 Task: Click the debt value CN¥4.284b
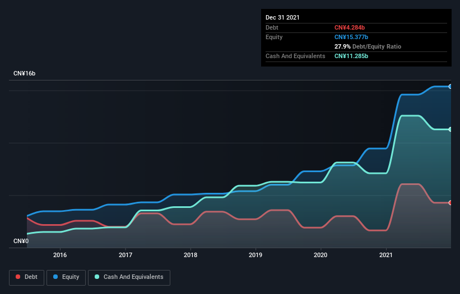[x=350, y=27]
